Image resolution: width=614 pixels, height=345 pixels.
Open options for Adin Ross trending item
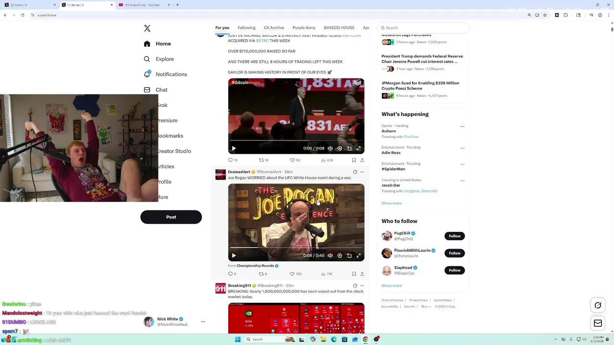pyautogui.click(x=462, y=148)
